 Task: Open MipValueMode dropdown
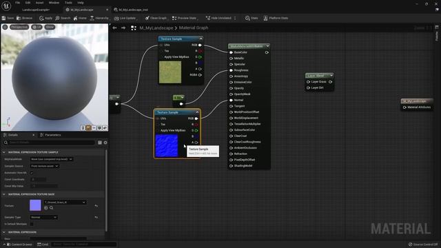tap(52, 159)
